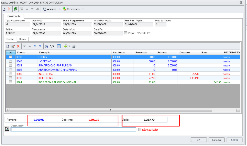This screenshot has width=247, height=146.
Task: Click the export icon with green arrow
Action: coord(66,46)
